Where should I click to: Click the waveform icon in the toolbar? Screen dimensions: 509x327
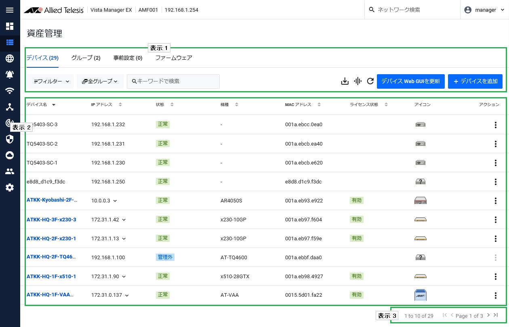pos(358,81)
